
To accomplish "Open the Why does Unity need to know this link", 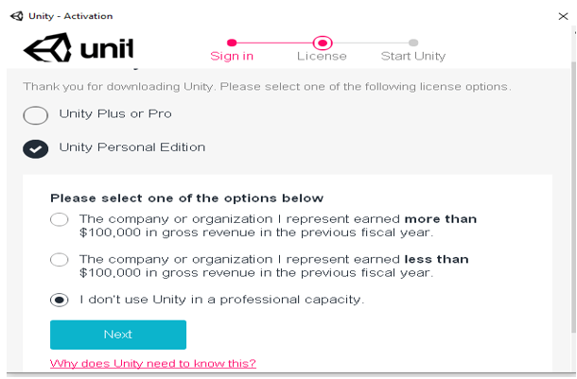I will click(x=152, y=364).
